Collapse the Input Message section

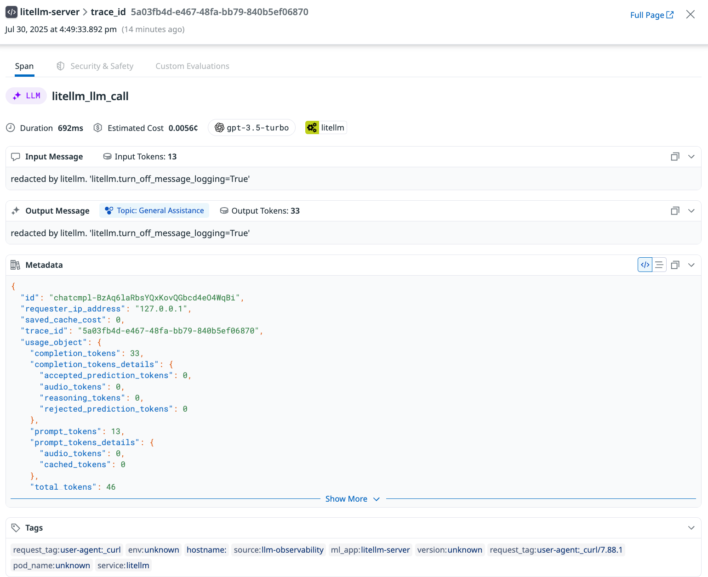tap(691, 156)
